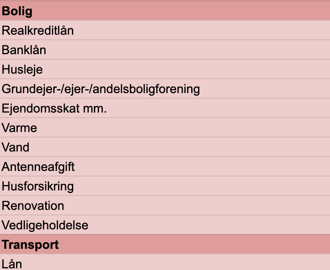
Task: Click blank space right of Renovation
Action: coord(197,206)
